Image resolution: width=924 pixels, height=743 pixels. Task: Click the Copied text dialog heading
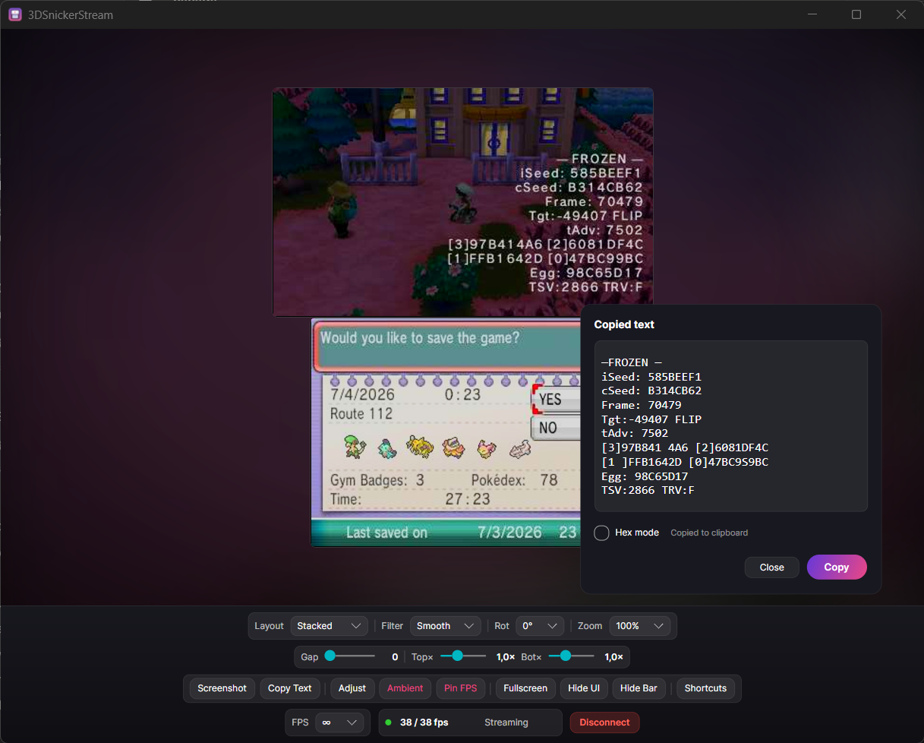tap(624, 324)
